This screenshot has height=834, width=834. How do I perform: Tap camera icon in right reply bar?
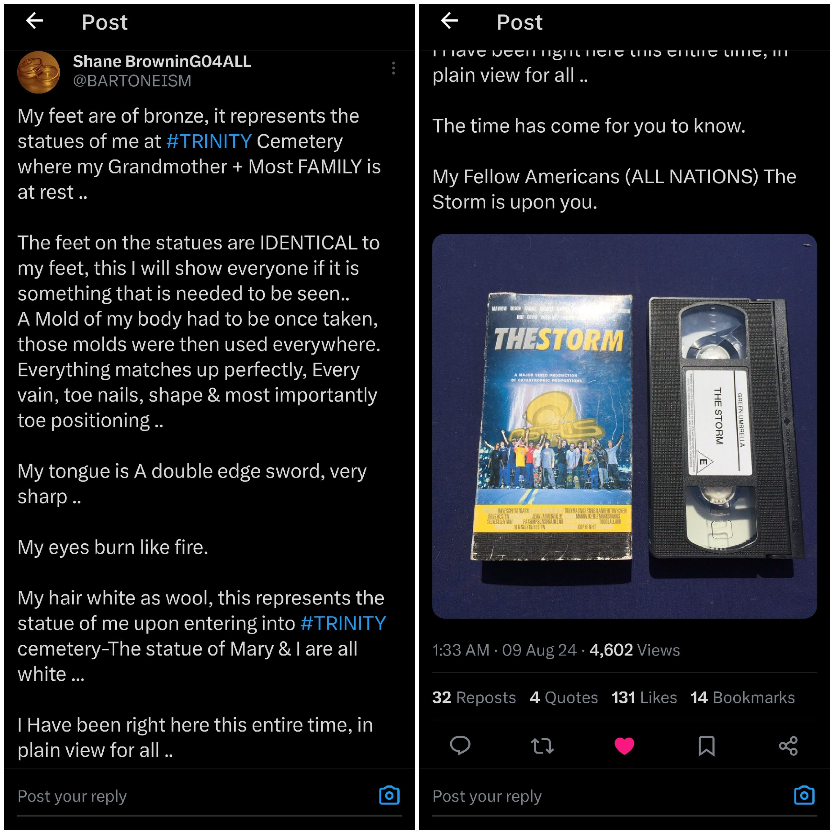click(x=804, y=795)
